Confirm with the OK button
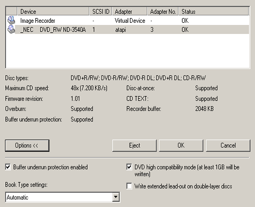This screenshot has width=255, height=207. point(181,145)
